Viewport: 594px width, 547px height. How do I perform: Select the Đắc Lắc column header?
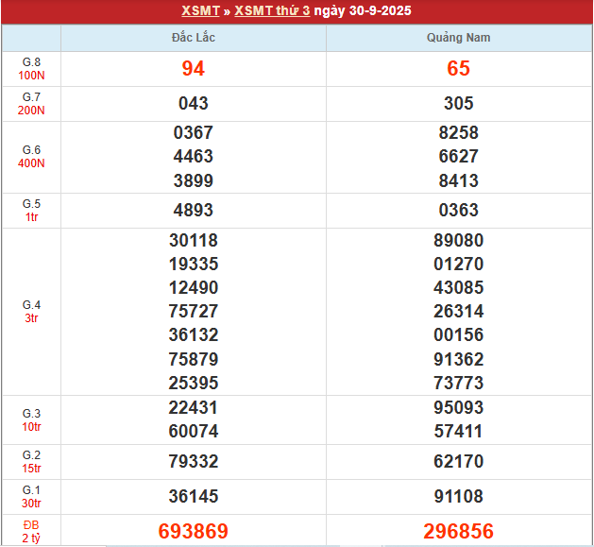[x=194, y=38]
